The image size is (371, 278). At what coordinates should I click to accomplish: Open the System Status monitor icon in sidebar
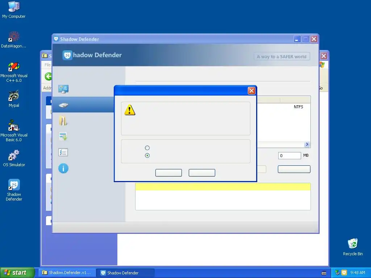(63, 89)
